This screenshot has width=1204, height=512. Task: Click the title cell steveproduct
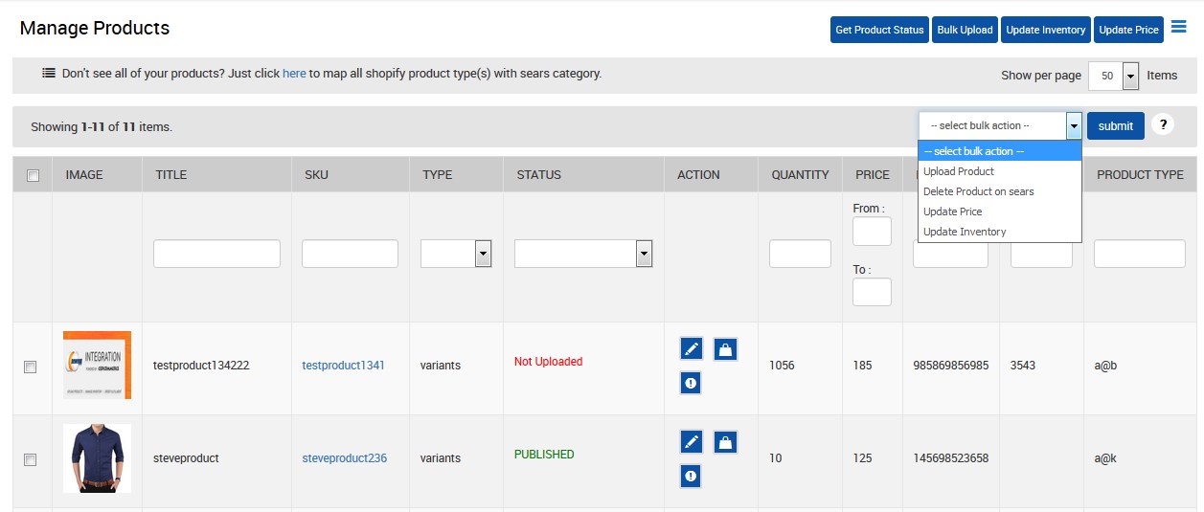pyautogui.click(x=186, y=458)
